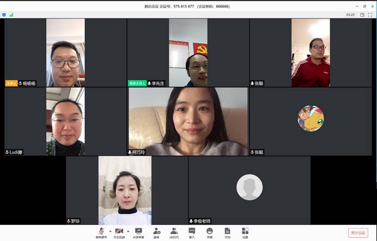Screen dimensions: 377x241
Task: Expand audio options arrow beside microphone
Action: (110, 231)
